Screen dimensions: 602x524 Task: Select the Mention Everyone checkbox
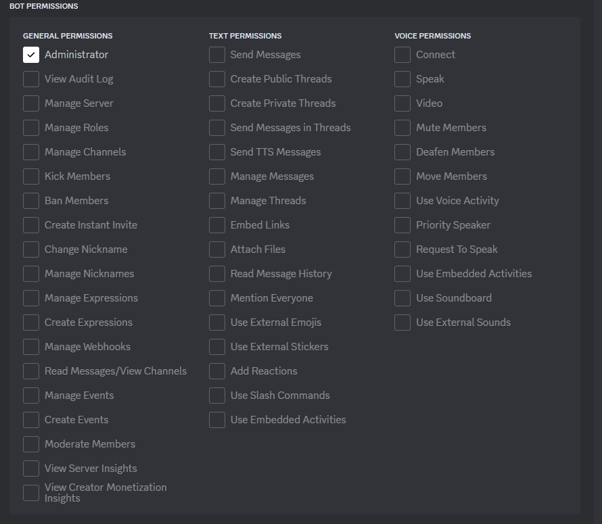point(217,298)
